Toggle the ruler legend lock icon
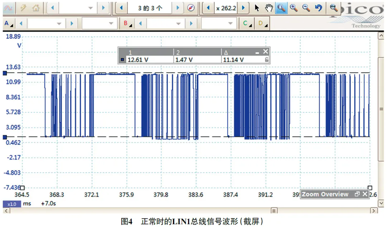This screenshot has width=387, height=227. [x=267, y=60]
